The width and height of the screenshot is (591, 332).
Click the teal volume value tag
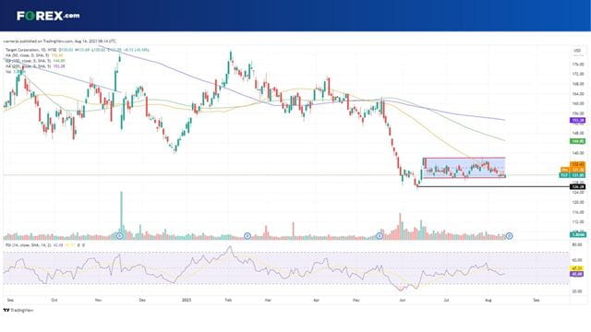(x=577, y=234)
